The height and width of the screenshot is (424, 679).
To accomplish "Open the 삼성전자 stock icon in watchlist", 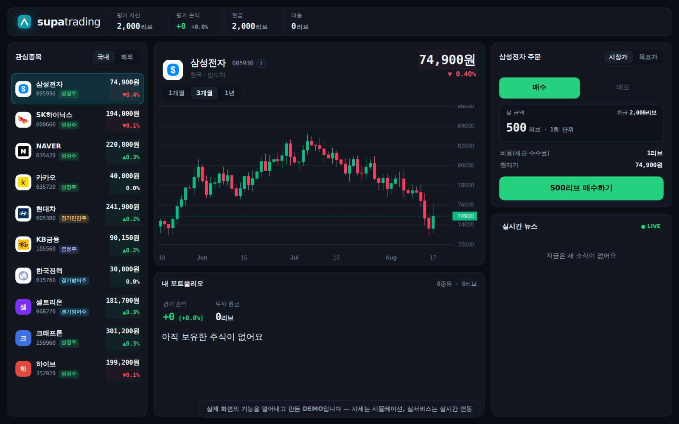I will [23, 89].
